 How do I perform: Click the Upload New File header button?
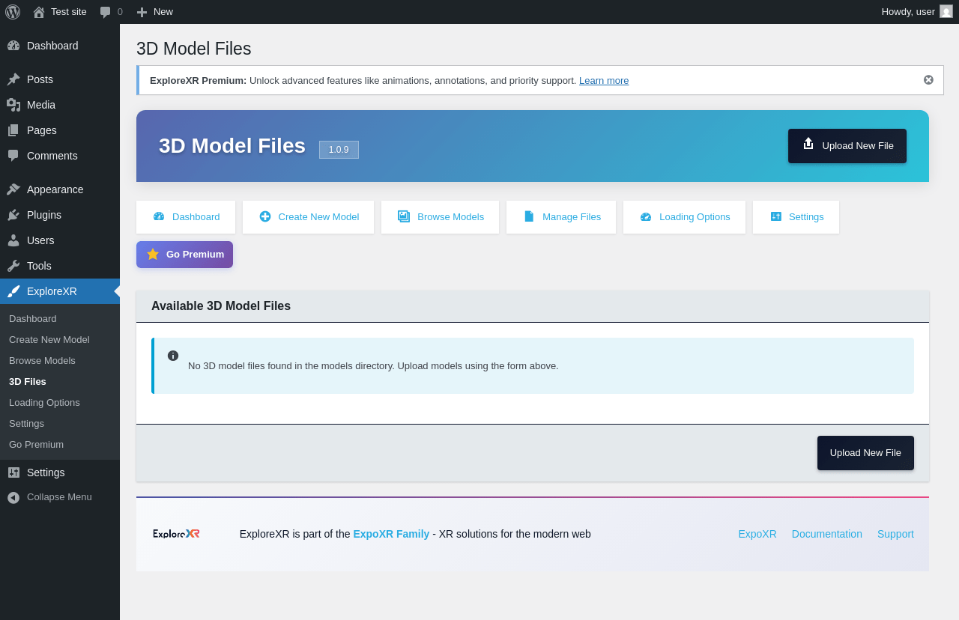point(847,146)
